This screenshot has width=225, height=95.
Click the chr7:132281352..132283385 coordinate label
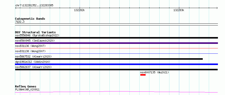coord(34,6)
